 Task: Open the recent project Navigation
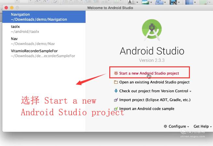(x=44, y=17)
